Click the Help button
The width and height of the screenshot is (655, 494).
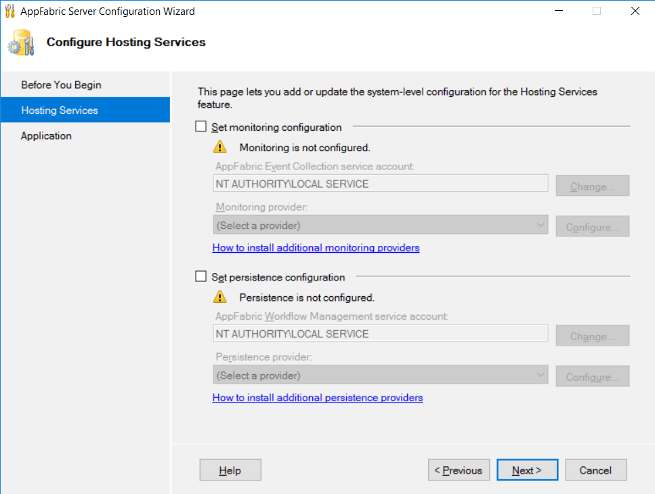230,470
